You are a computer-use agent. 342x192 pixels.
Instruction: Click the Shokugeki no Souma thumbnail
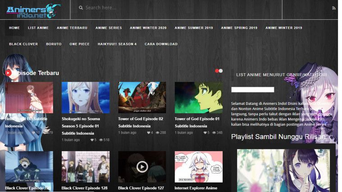pos(86,98)
